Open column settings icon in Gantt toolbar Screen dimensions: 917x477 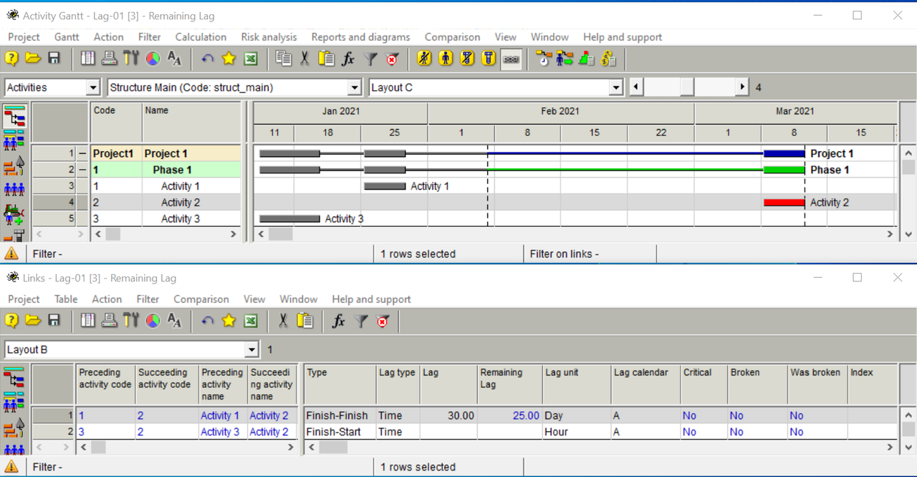[88, 59]
